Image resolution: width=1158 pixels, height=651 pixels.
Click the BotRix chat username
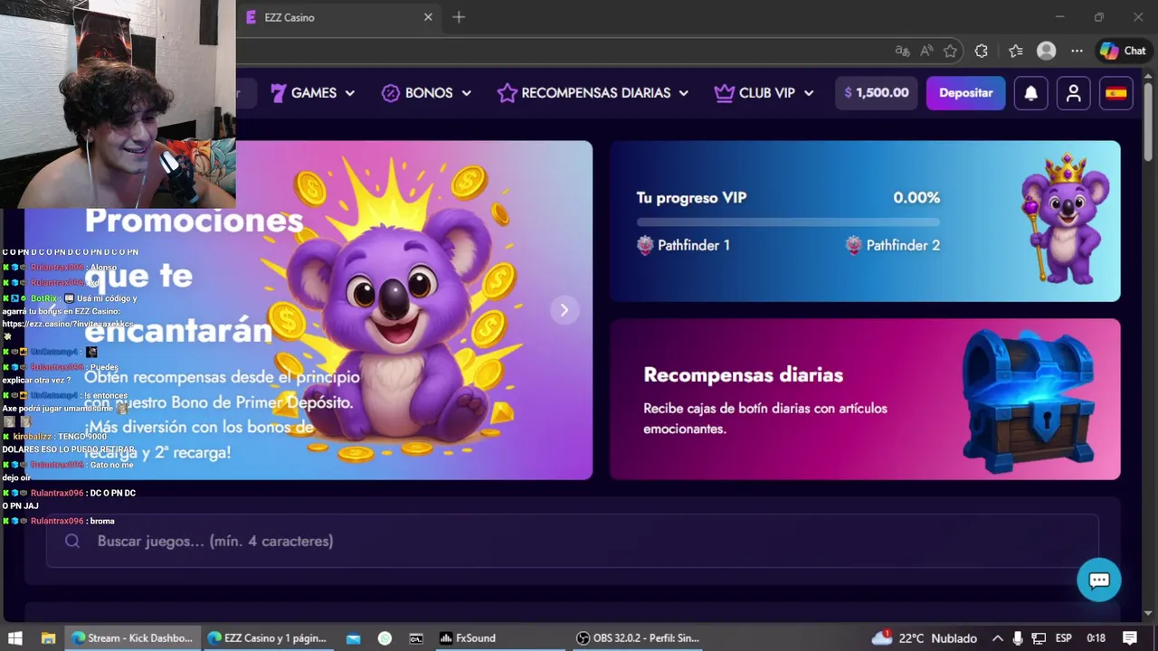44,298
